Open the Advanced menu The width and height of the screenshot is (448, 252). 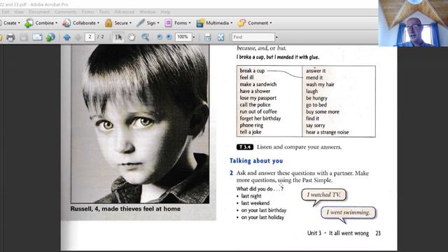pyautogui.click(x=125, y=12)
